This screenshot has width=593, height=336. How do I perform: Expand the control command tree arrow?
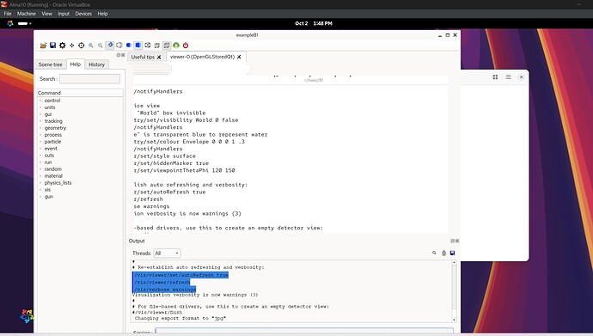pyautogui.click(x=40, y=101)
